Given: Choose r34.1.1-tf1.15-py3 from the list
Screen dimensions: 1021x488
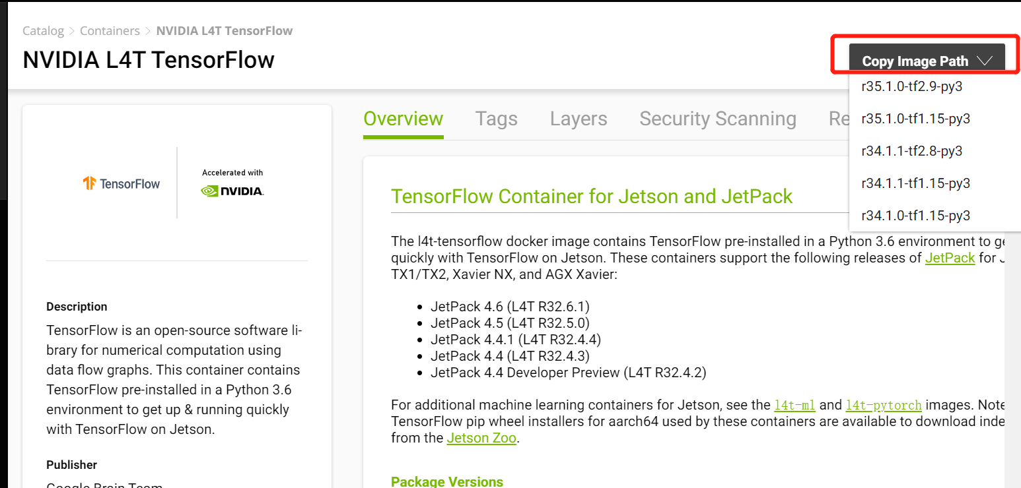Looking at the screenshot, I should (915, 183).
